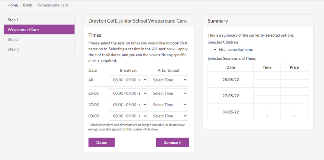
Task: Expand After School dropdown for 25/05
Action: click(x=168, y=93)
